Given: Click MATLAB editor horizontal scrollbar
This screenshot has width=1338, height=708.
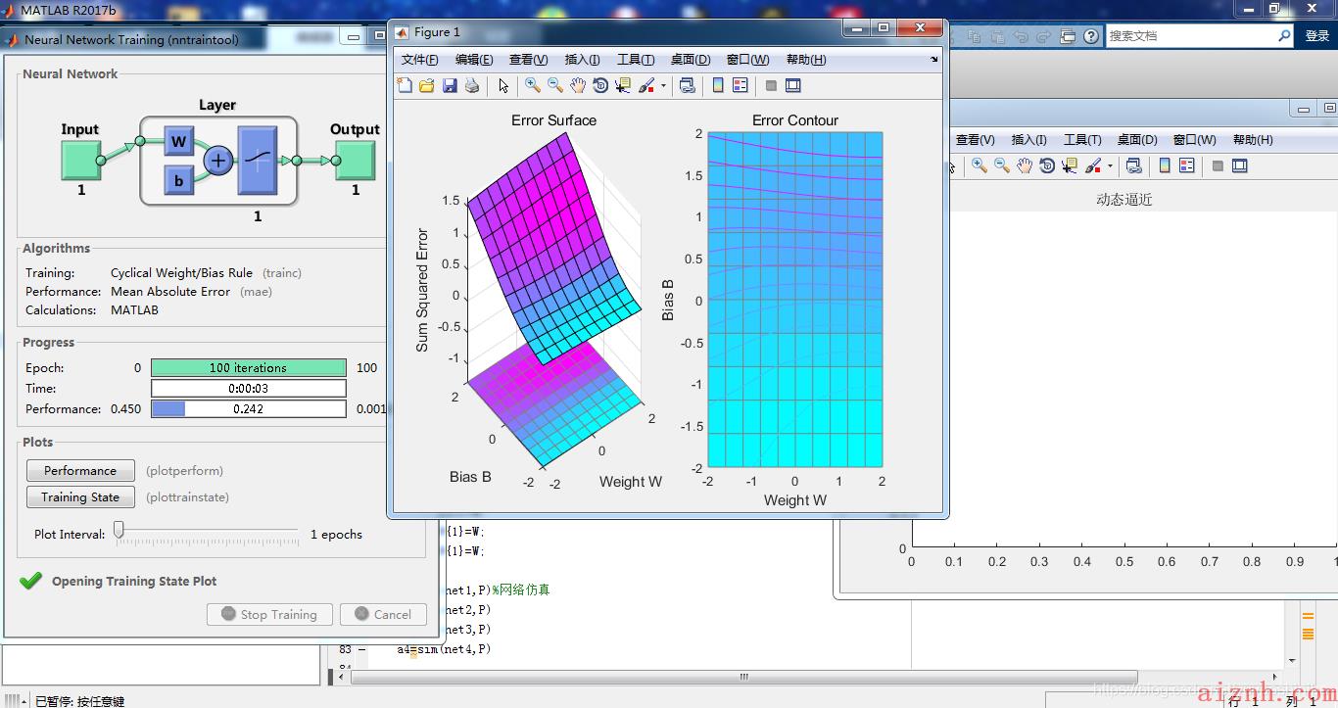Looking at the screenshot, I should [x=743, y=677].
